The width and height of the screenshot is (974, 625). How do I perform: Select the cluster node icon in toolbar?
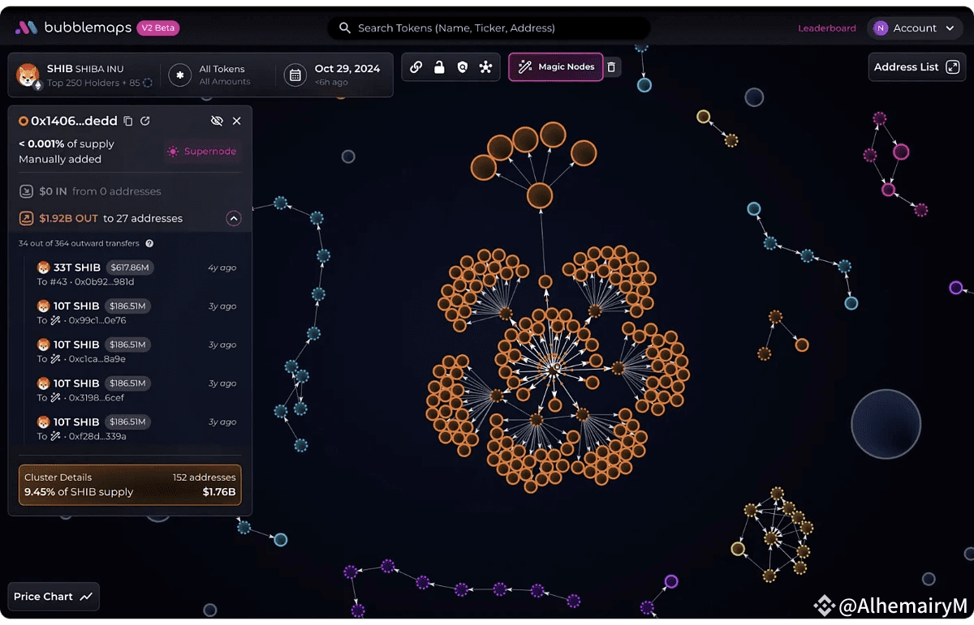pos(485,67)
